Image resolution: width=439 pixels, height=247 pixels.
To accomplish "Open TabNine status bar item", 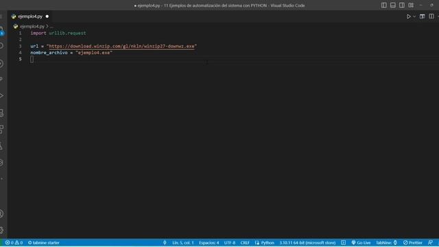I will click(x=386, y=243).
